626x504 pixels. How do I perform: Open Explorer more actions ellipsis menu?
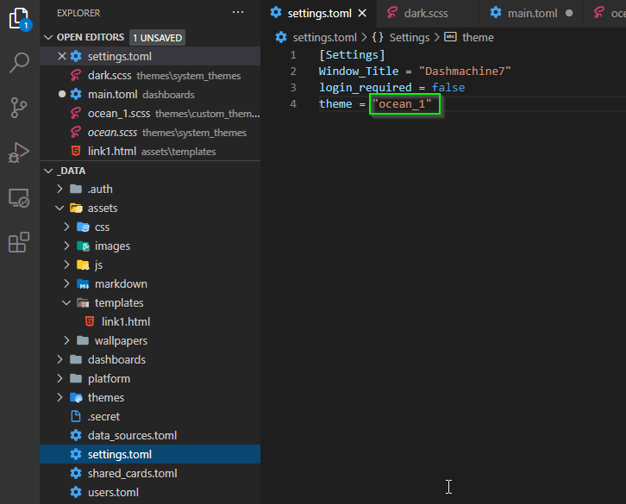[238, 12]
